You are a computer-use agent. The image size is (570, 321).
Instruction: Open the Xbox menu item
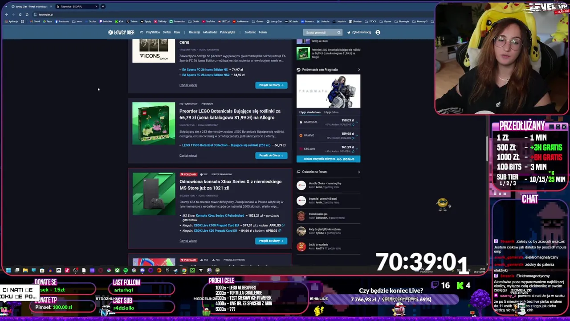[177, 32]
